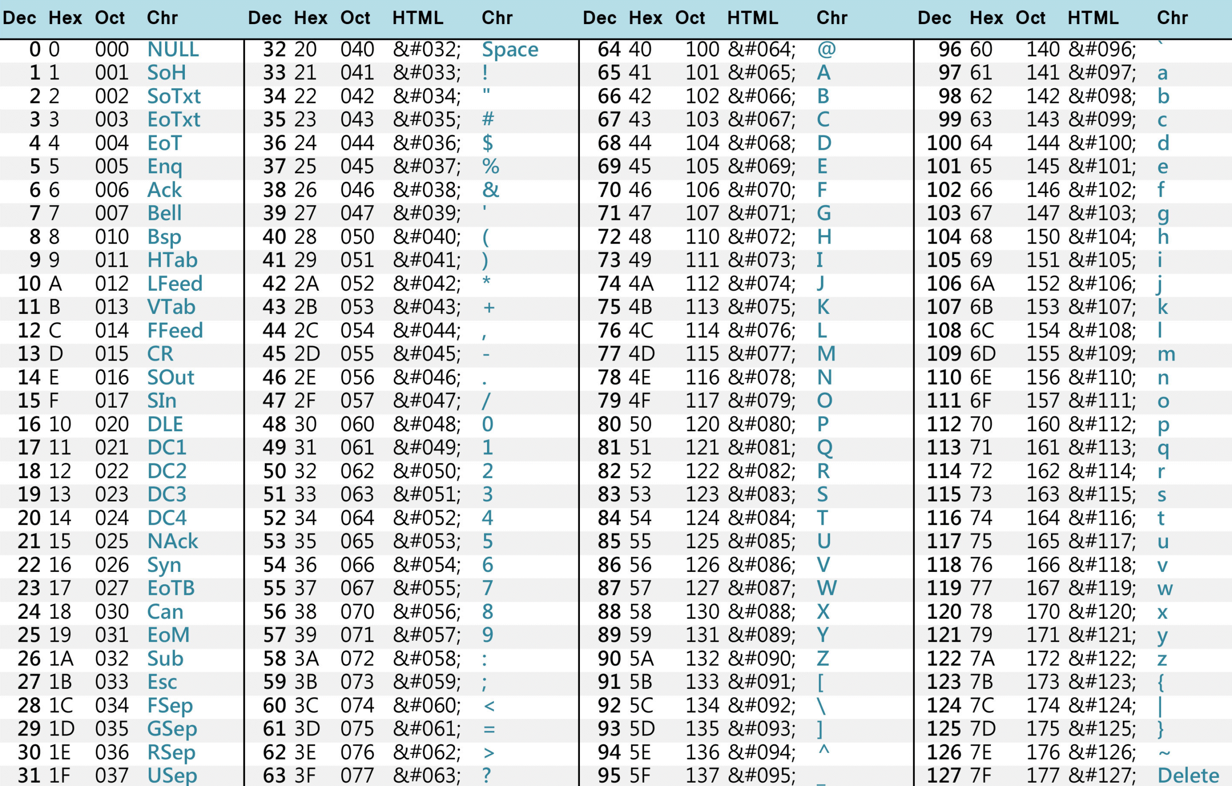Click the Hex column header in second section
The width and height of the screenshot is (1232, 786).
pos(309,18)
